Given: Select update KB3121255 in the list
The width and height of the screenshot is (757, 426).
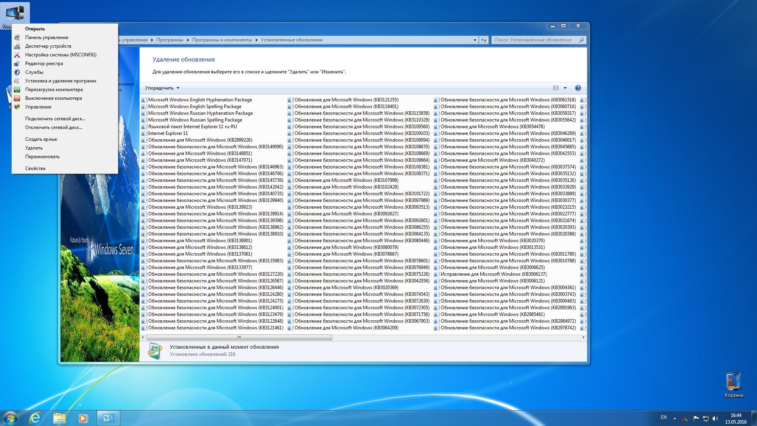Looking at the screenshot, I should pos(343,100).
